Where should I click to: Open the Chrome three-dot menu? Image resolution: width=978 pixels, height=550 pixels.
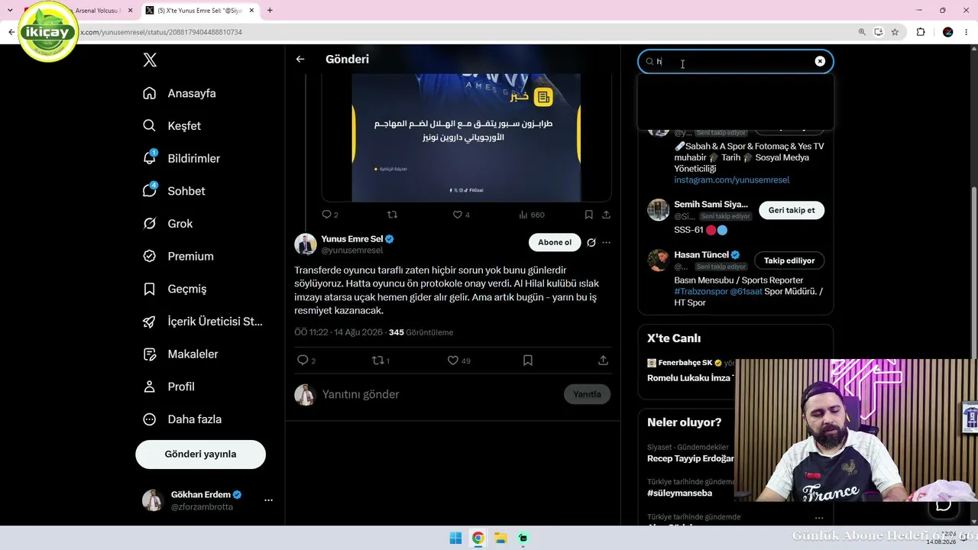click(966, 32)
